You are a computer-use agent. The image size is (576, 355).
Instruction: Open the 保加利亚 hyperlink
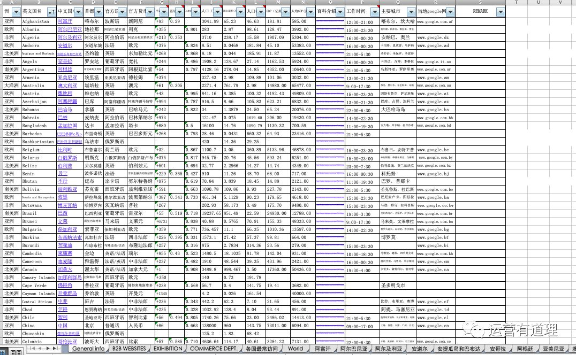pos(67,229)
